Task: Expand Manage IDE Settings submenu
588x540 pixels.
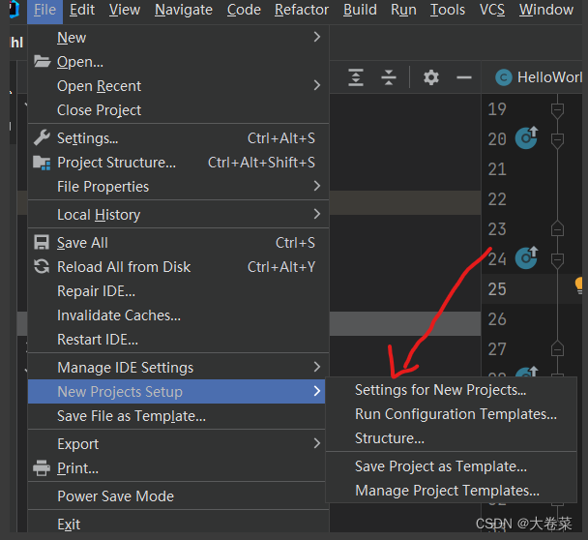Action: pos(178,368)
